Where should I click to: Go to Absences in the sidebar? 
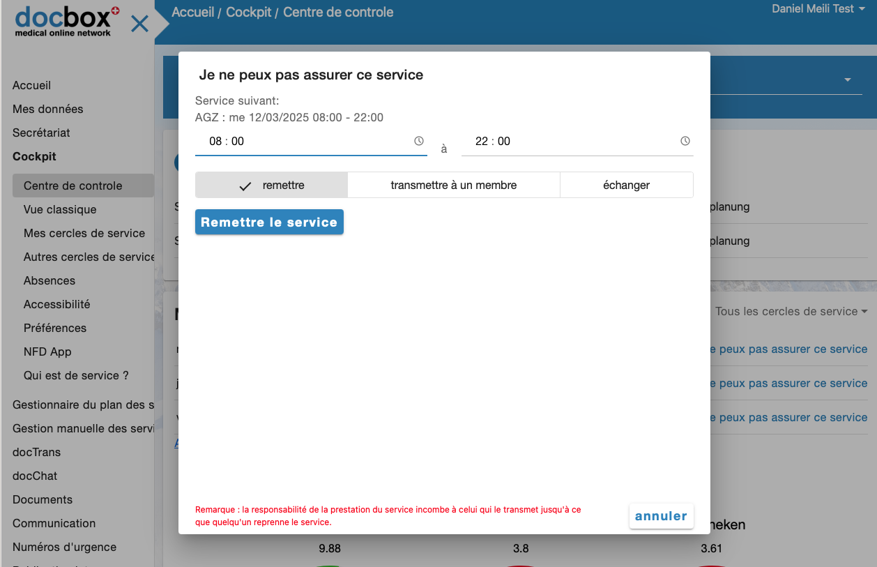(x=49, y=280)
